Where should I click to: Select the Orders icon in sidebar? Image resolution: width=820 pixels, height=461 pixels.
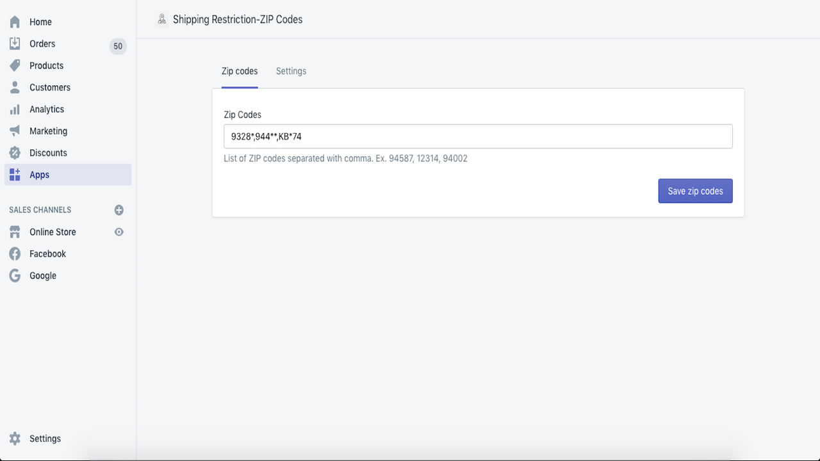14,43
